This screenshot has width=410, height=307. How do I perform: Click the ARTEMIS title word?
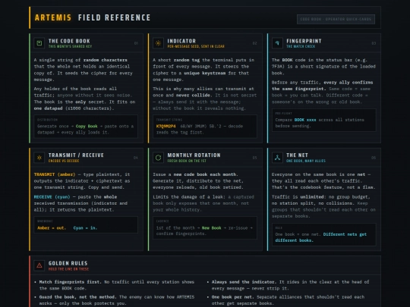53,17
